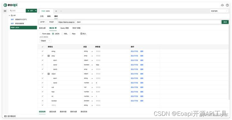Toggle the sidebar display icon in the footer
This screenshot has height=120, width=232.
tap(5, 116)
